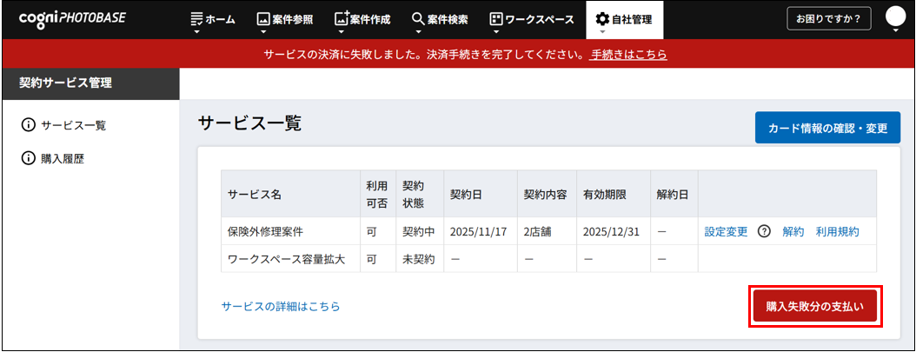This screenshot has width=916, height=352.
Task: Expand the dropdown arrow under ホーム
Action: [x=197, y=32]
